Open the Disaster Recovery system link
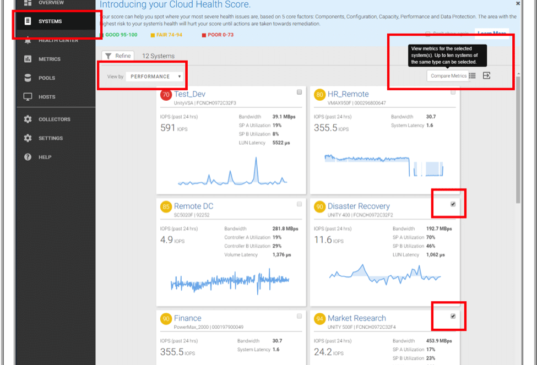Viewport: 537px width, 365px height. tap(359, 206)
